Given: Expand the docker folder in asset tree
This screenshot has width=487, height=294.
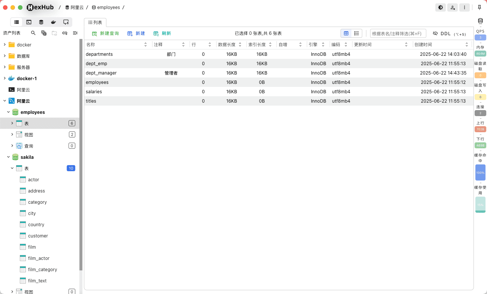Looking at the screenshot, I should click(4, 45).
